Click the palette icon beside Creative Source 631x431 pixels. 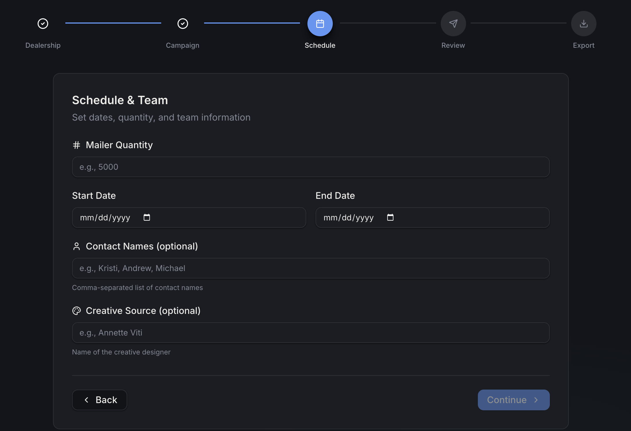pos(76,311)
